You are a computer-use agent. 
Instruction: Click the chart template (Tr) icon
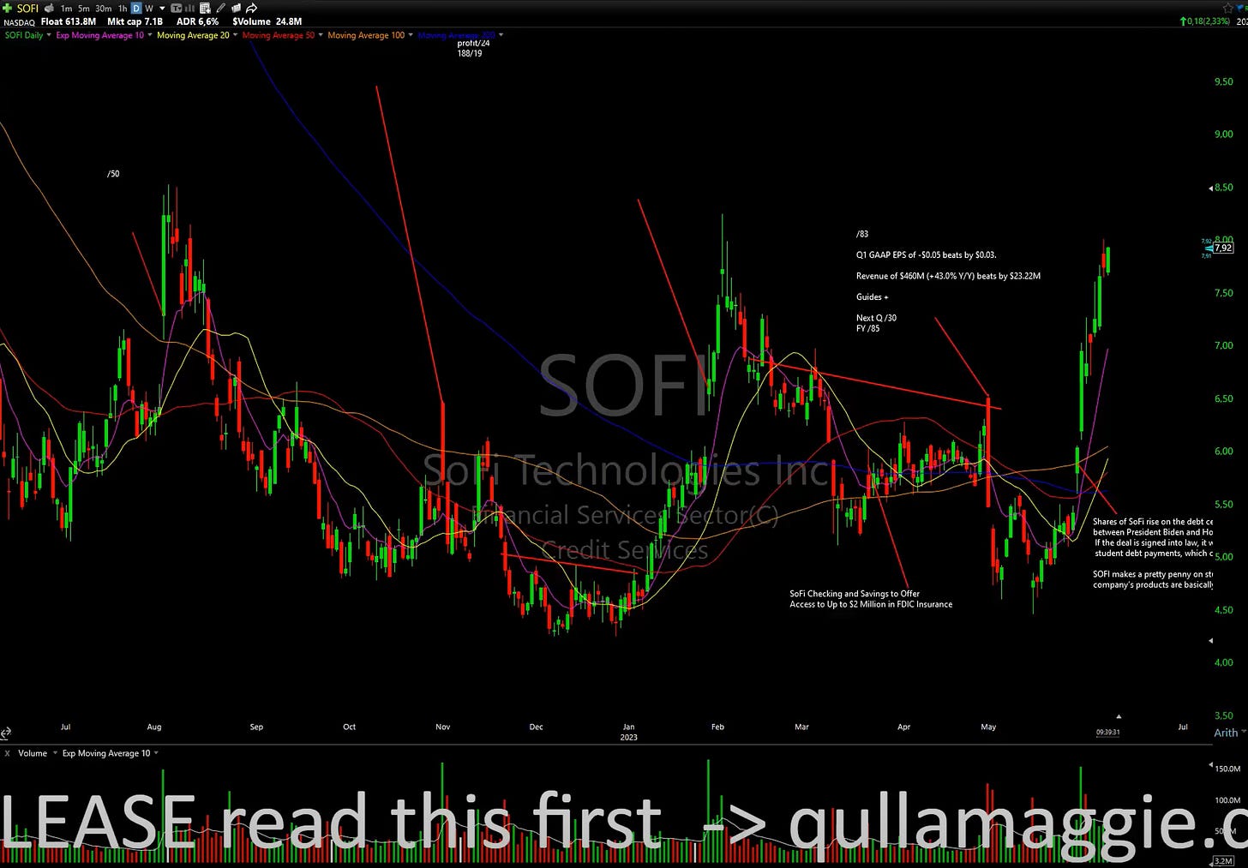tap(177, 9)
